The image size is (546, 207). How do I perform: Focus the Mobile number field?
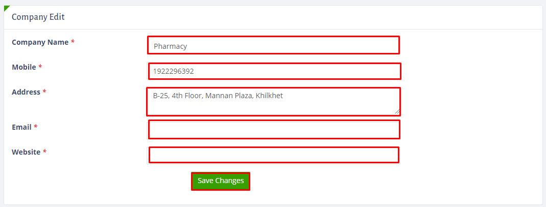(x=274, y=71)
